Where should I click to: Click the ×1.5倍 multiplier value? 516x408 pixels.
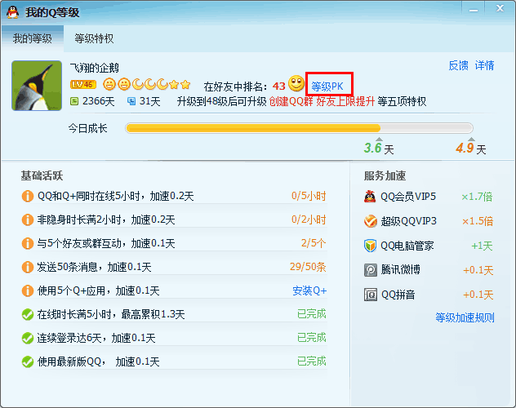[478, 221]
